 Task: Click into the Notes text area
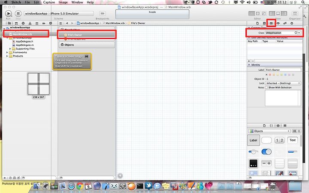click(x=283, y=98)
